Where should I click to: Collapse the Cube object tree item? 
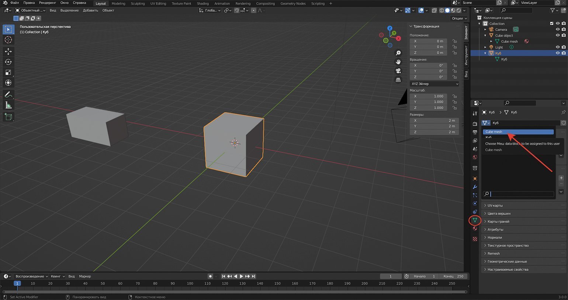point(485,35)
